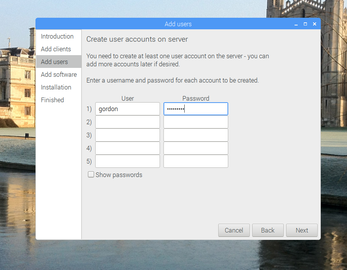Cancel the Add users wizard
The image size is (347, 270).
pos(234,230)
